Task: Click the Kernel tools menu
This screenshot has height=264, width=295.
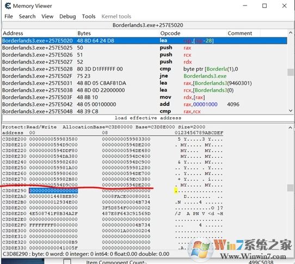Action: coord(116,16)
